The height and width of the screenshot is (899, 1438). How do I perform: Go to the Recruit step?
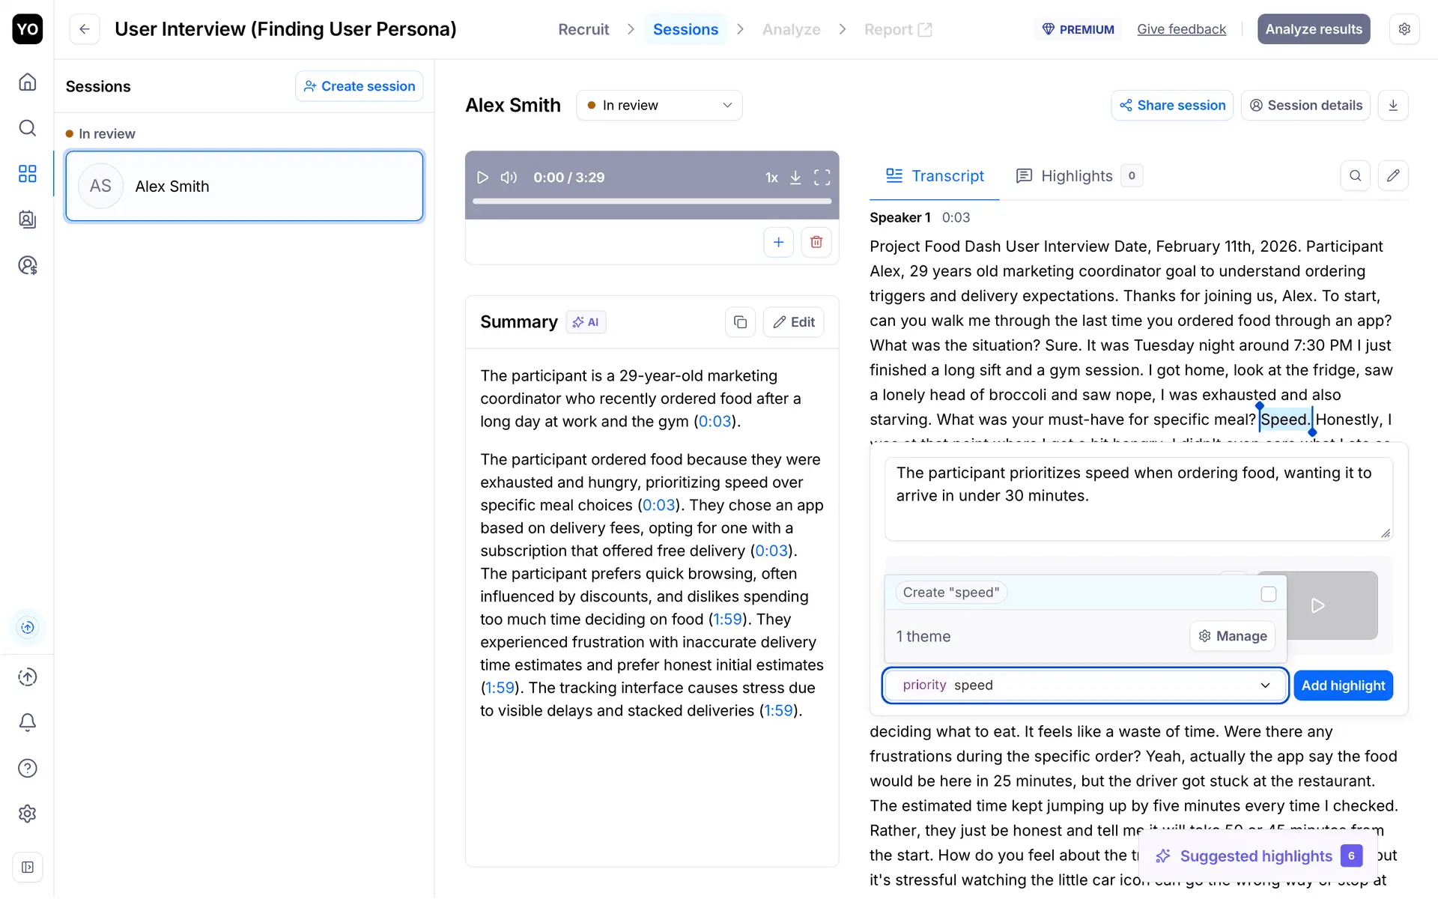click(583, 29)
